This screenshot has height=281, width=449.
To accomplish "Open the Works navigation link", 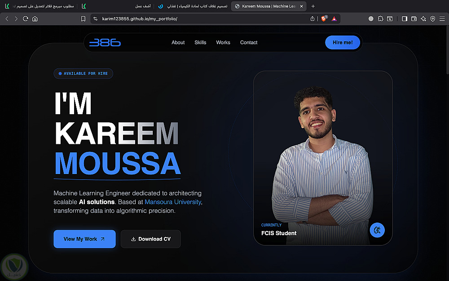I will coord(223,42).
